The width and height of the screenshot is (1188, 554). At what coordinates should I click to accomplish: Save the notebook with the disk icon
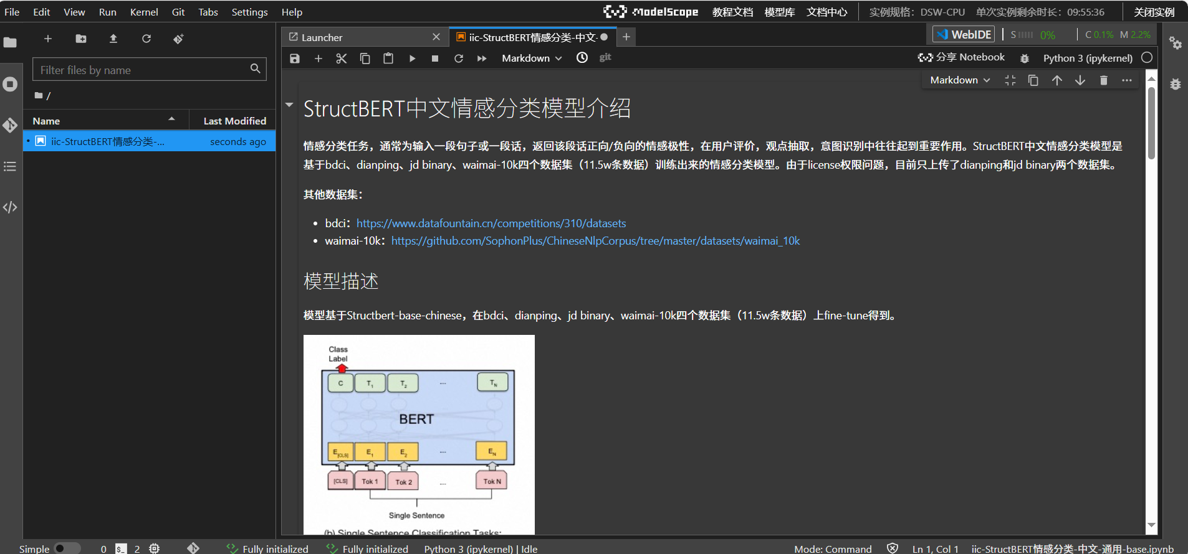295,58
